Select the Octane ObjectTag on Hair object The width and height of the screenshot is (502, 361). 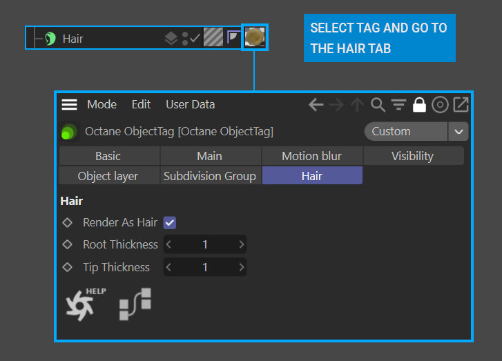pos(255,37)
